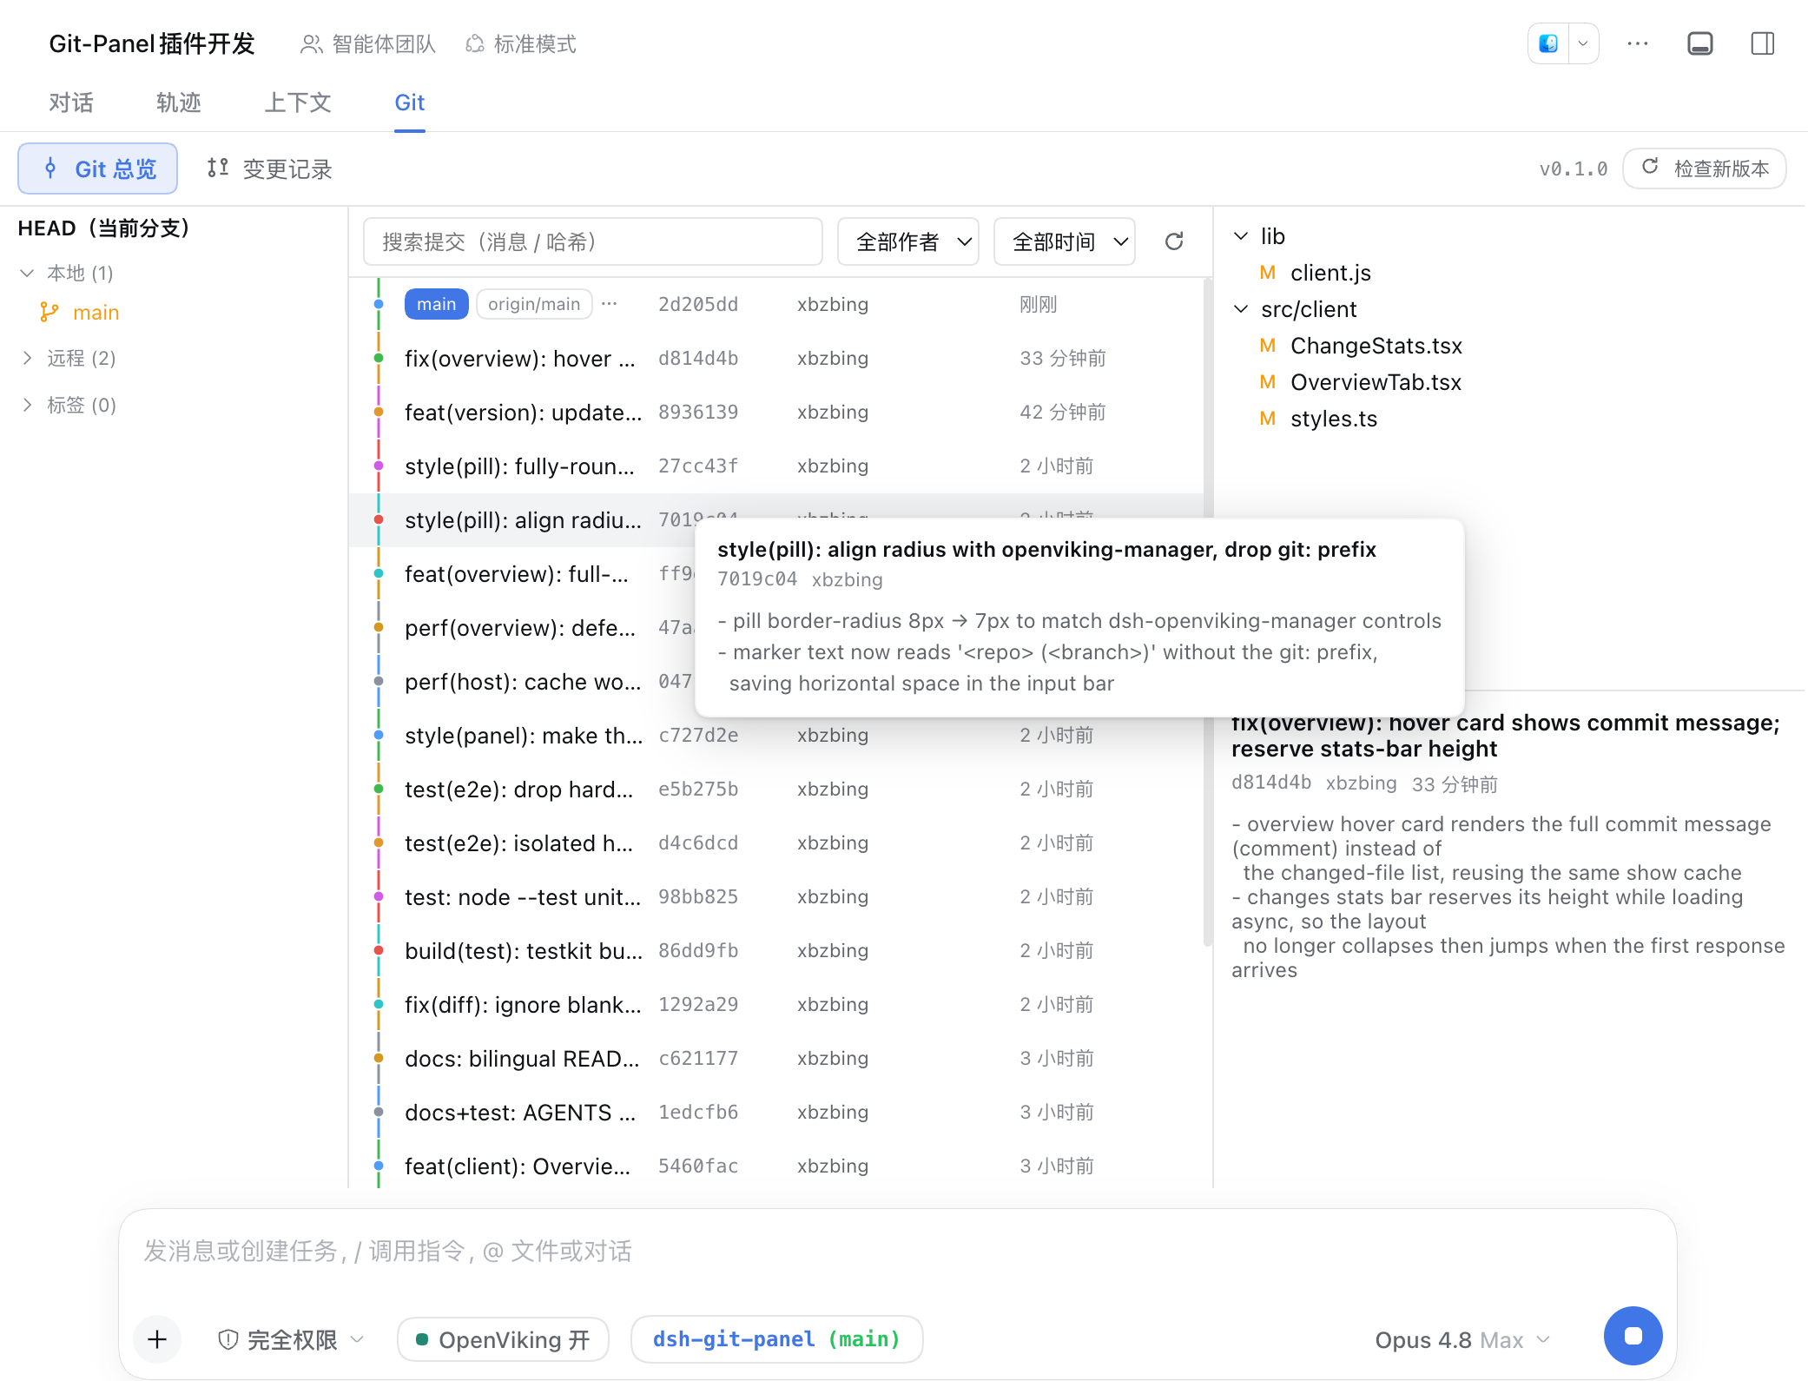Click graph dot for commit 7019c04
The height and width of the screenshot is (1381, 1808).
coord(379,519)
